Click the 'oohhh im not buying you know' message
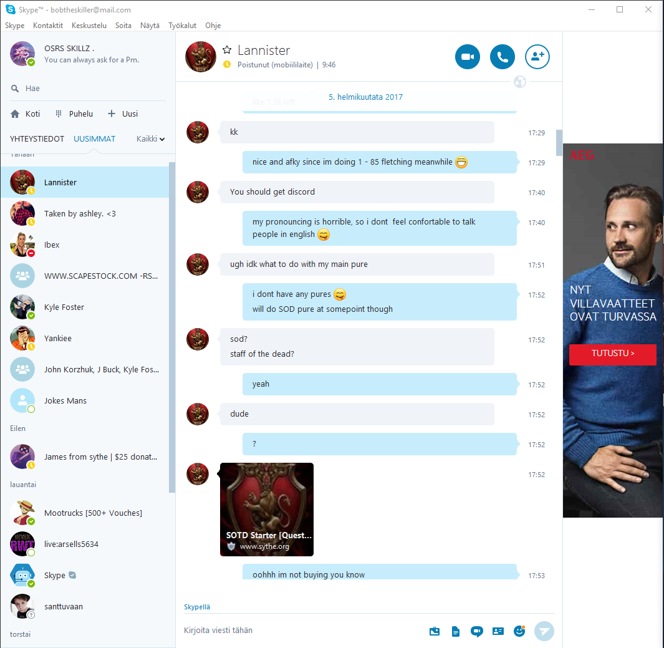The width and height of the screenshot is (664, 648). 380,573
